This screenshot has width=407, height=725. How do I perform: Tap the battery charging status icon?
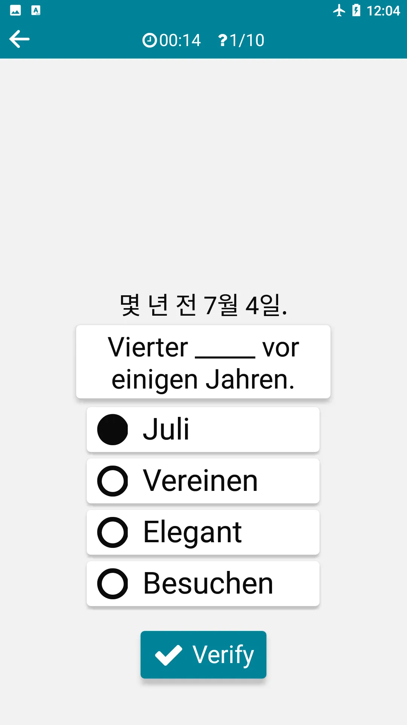tap(356, 10)
